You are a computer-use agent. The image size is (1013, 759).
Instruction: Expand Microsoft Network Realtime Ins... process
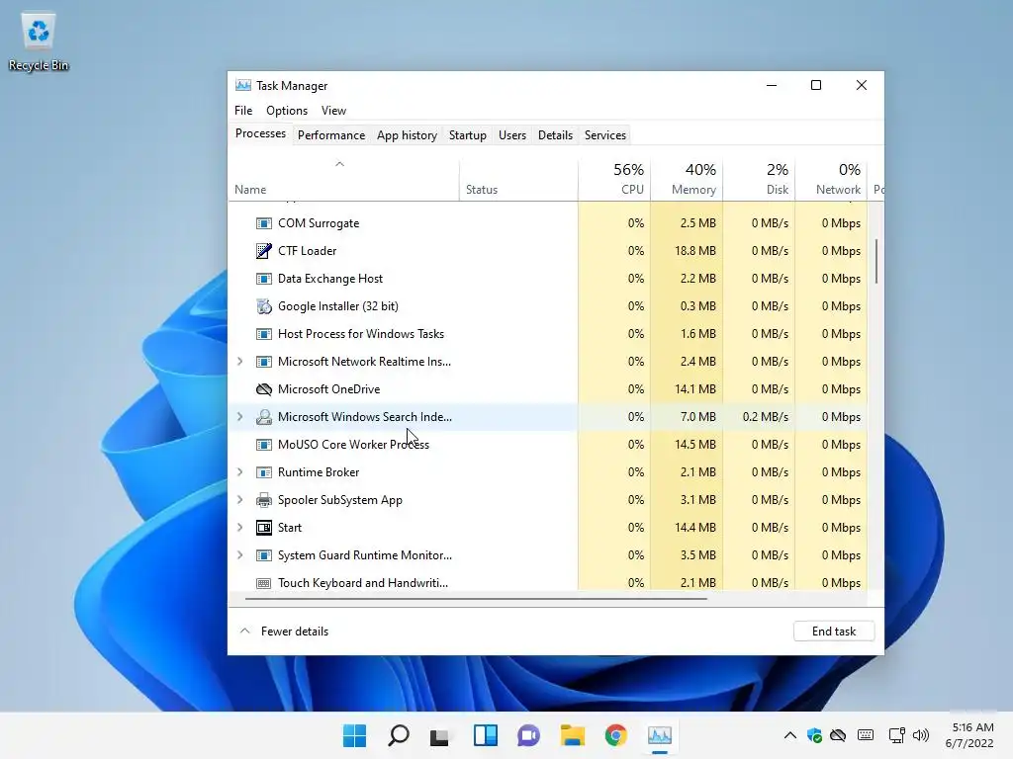coord(239,362)
